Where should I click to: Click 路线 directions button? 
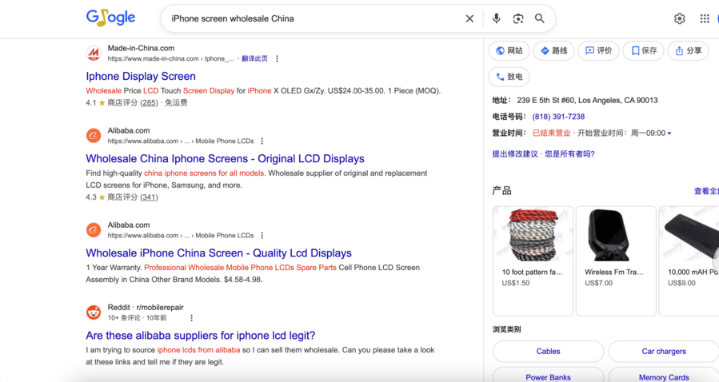(x=553, y=51)
